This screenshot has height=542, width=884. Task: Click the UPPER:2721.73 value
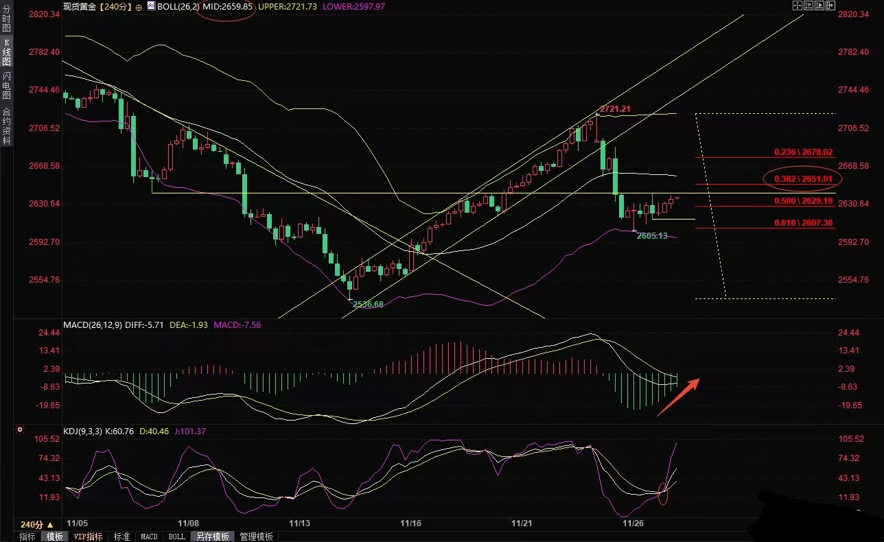coord(288,6)
